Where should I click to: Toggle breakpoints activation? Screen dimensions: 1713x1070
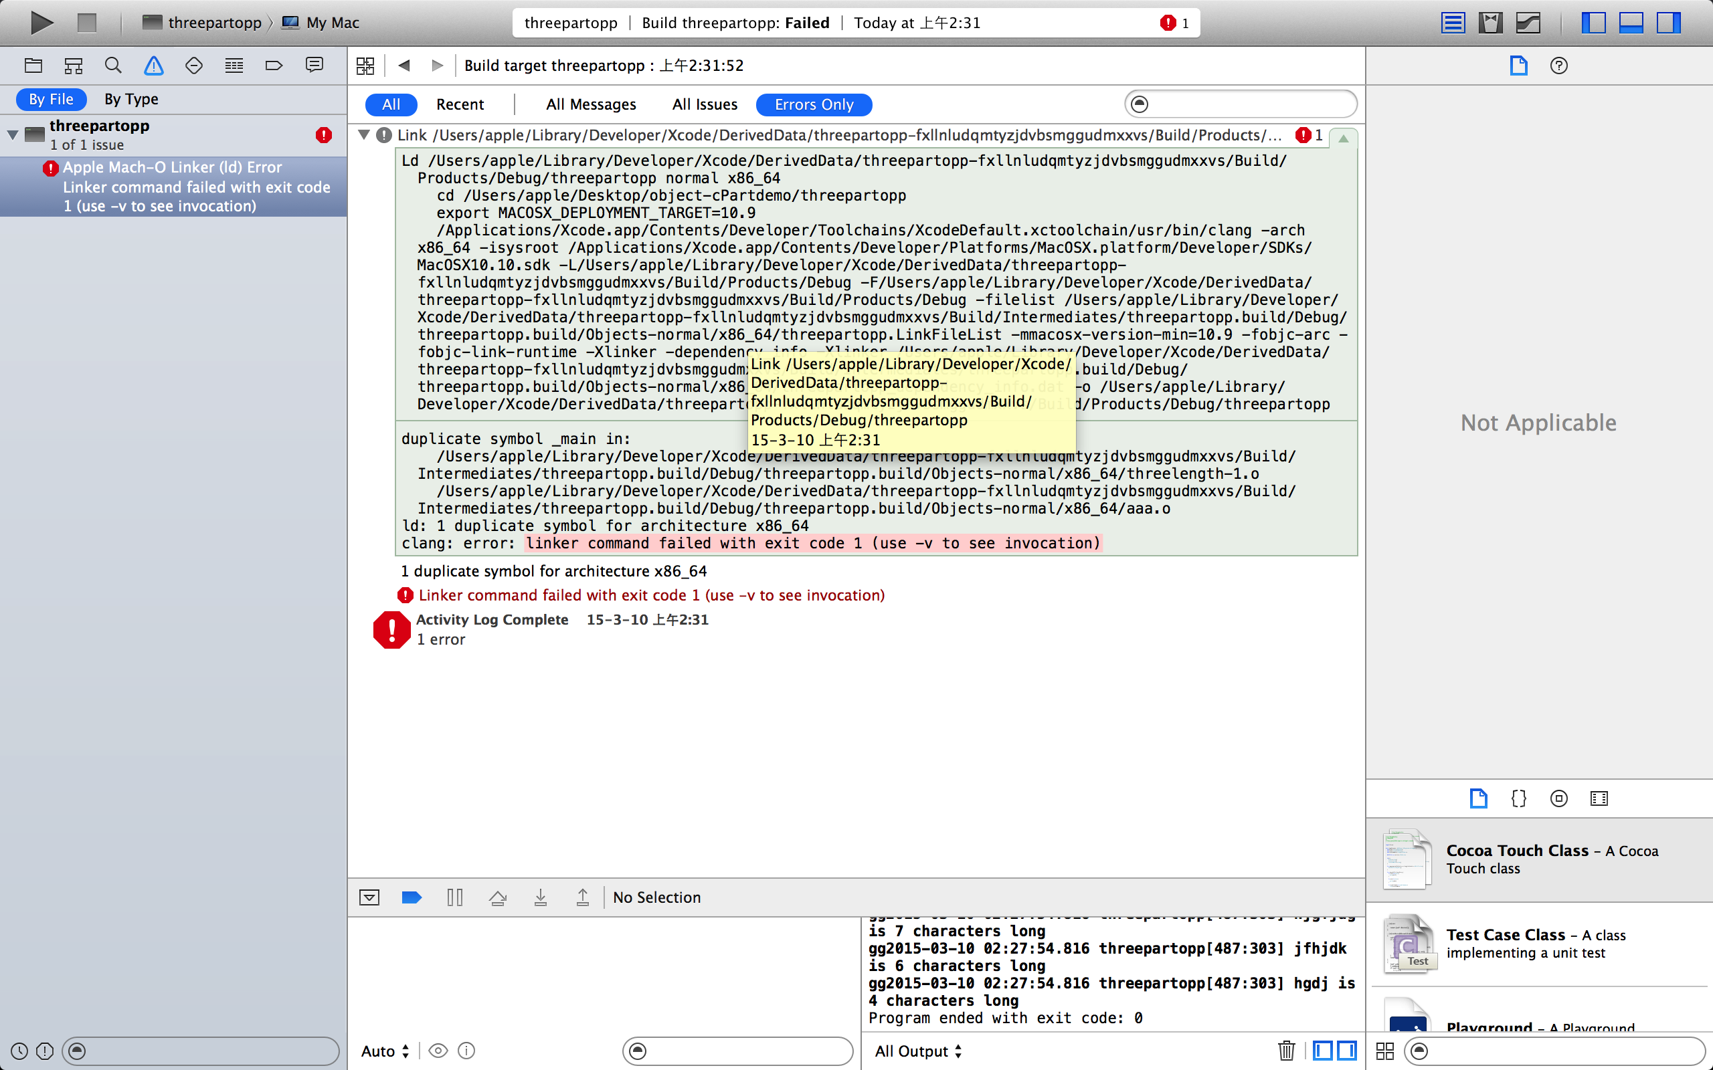coord(412,897)
